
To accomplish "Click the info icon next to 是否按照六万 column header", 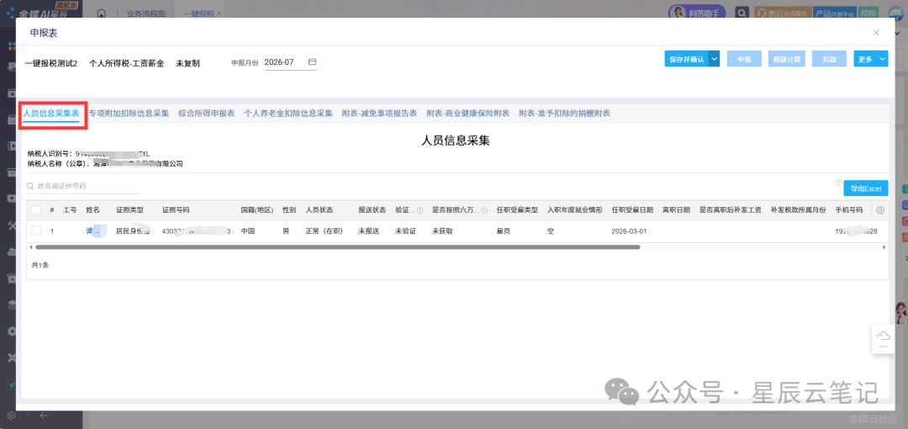I will click(484, 210).
